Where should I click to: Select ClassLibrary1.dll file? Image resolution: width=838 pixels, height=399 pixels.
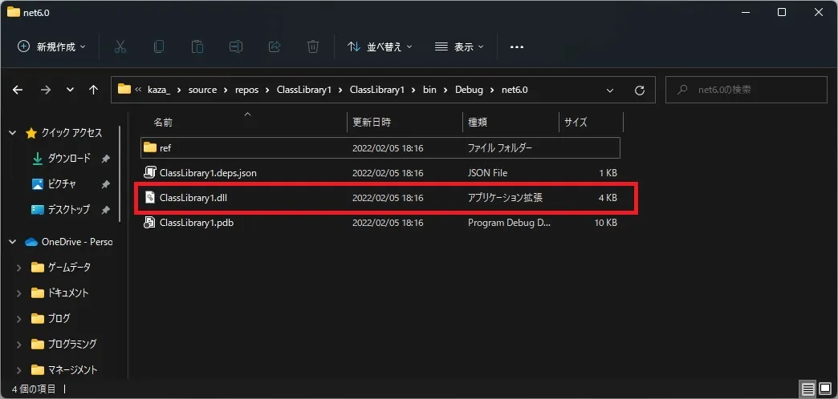point(380,198)
